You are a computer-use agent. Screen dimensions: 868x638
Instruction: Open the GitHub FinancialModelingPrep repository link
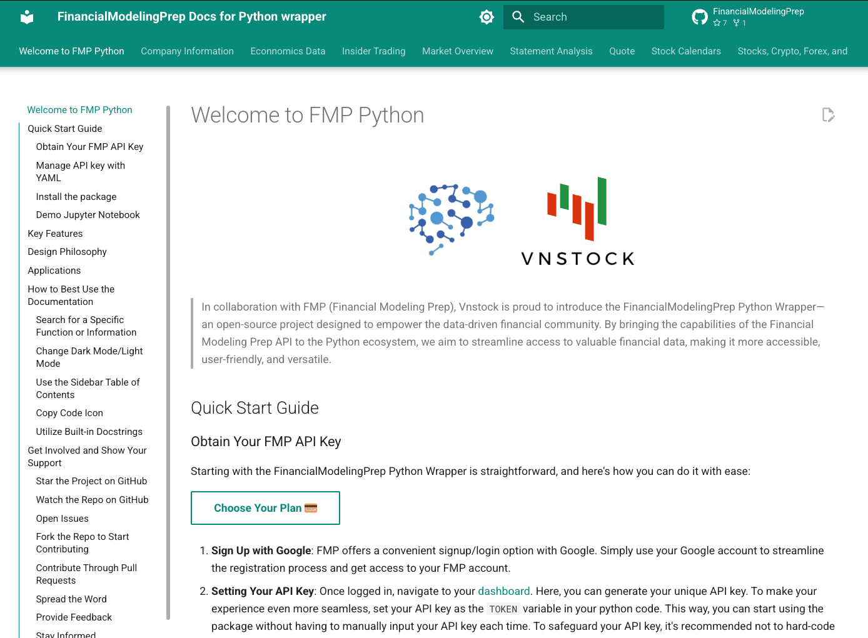[x=747, y=17]
